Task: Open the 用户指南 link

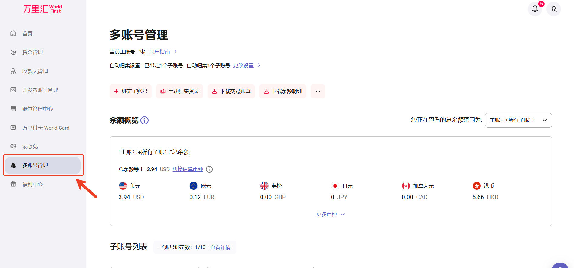Action: (159, 52)
